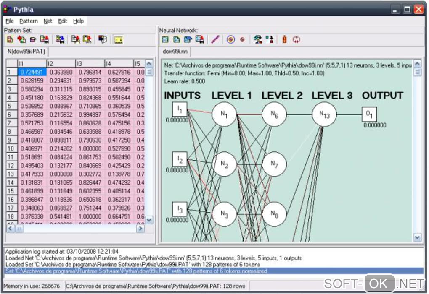Select the dow99i.nn tab
Viewport: 429px width, 294px height.
[x=175, y=51]
